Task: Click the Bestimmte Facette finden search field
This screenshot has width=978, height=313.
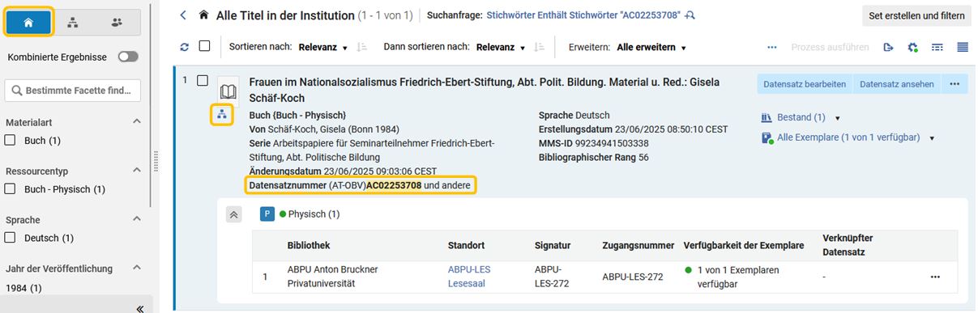Action: point(73,91)
